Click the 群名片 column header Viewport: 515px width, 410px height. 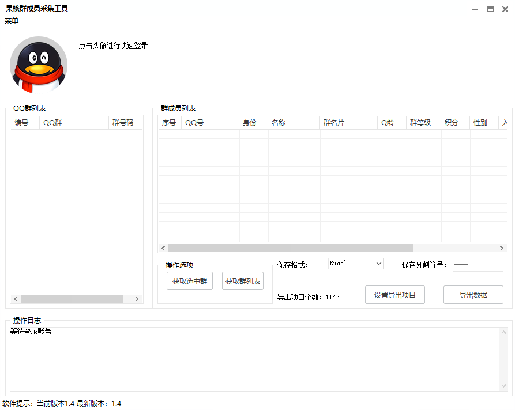coord(349,123)
